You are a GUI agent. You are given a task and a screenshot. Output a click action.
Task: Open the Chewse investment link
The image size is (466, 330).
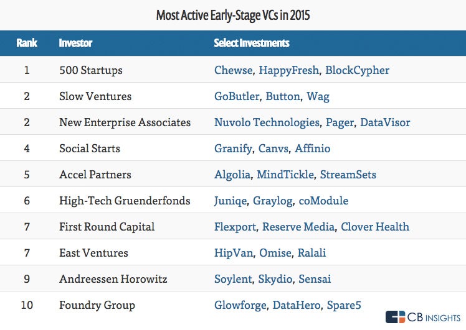pyautogui.click(x=233, y=70)
